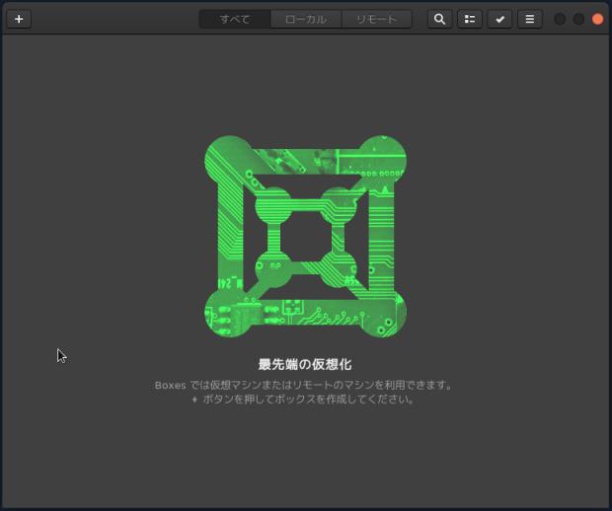This screenshot has width=612, height=511.
Task: Click the ボタンを押して instruction text line
Action: point(303,400)
